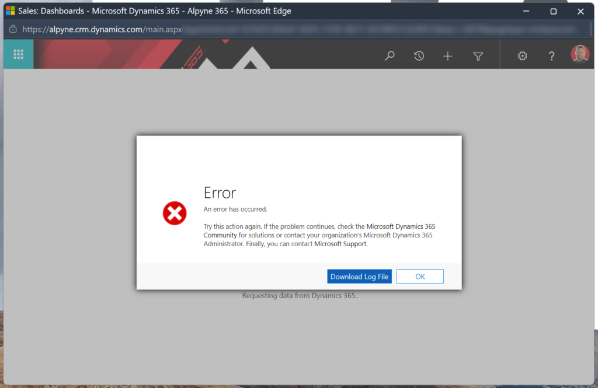Viewport: 598px width, 388px height.
Task: Click the Requesting data from Dynamics 365 text
Action: click(x=300, y=296)
